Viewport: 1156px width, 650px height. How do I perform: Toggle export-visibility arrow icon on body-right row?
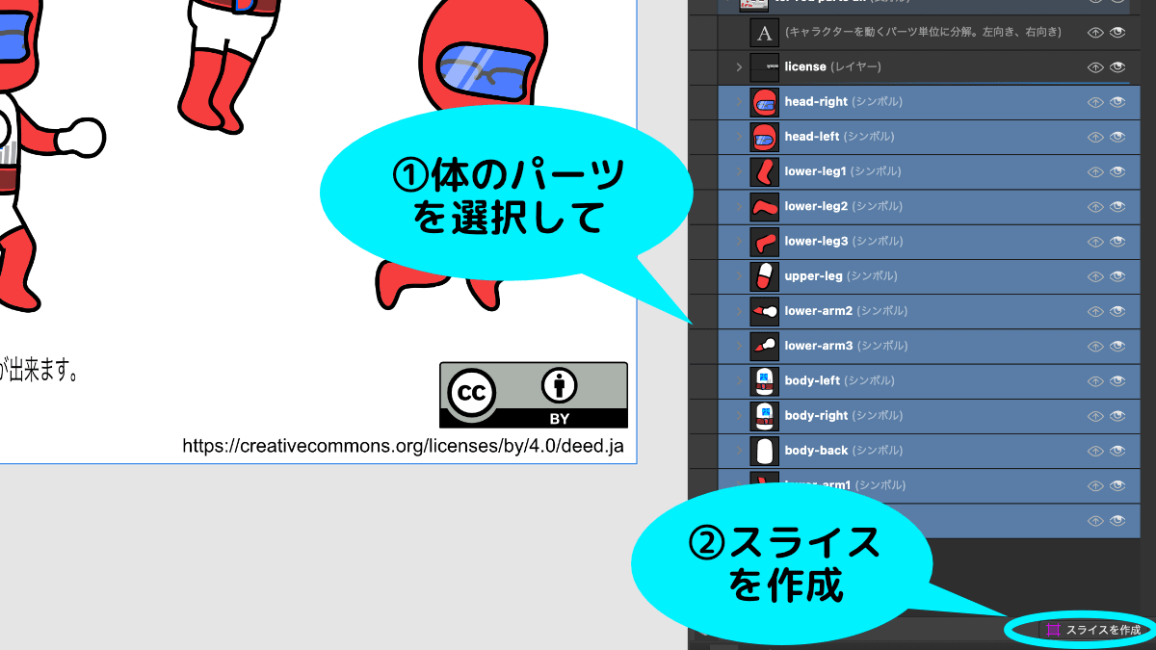(1095, 416)
